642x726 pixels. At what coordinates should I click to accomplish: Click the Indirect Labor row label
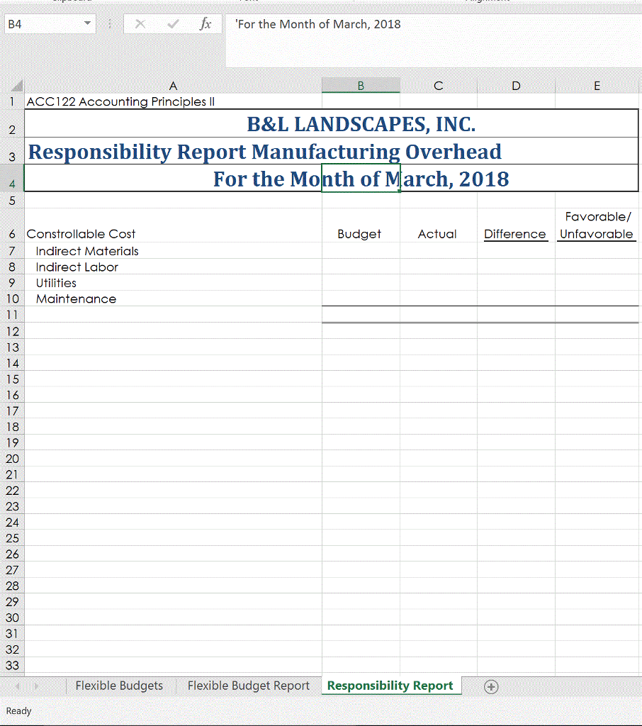pyautogui.click(x=77, y=267)
